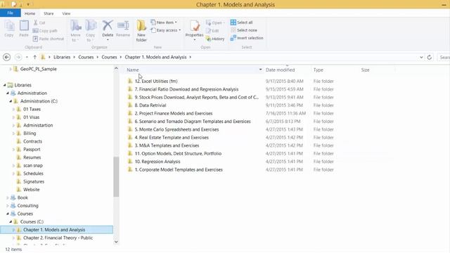This screenshot has height=253, width=450.
Task: Click Select none in ribbon
Action: (244, 30)
